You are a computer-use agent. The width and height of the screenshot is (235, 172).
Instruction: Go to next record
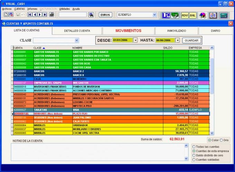pos(40,14)
